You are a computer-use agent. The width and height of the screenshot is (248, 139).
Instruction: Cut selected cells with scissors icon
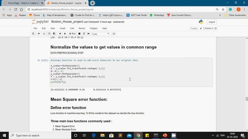[x=45, y=34]
